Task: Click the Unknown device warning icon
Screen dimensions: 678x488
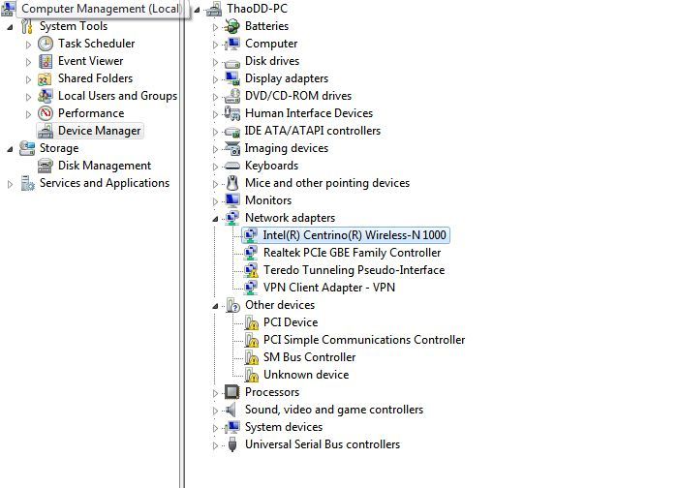Action: [x=251, y=375]
